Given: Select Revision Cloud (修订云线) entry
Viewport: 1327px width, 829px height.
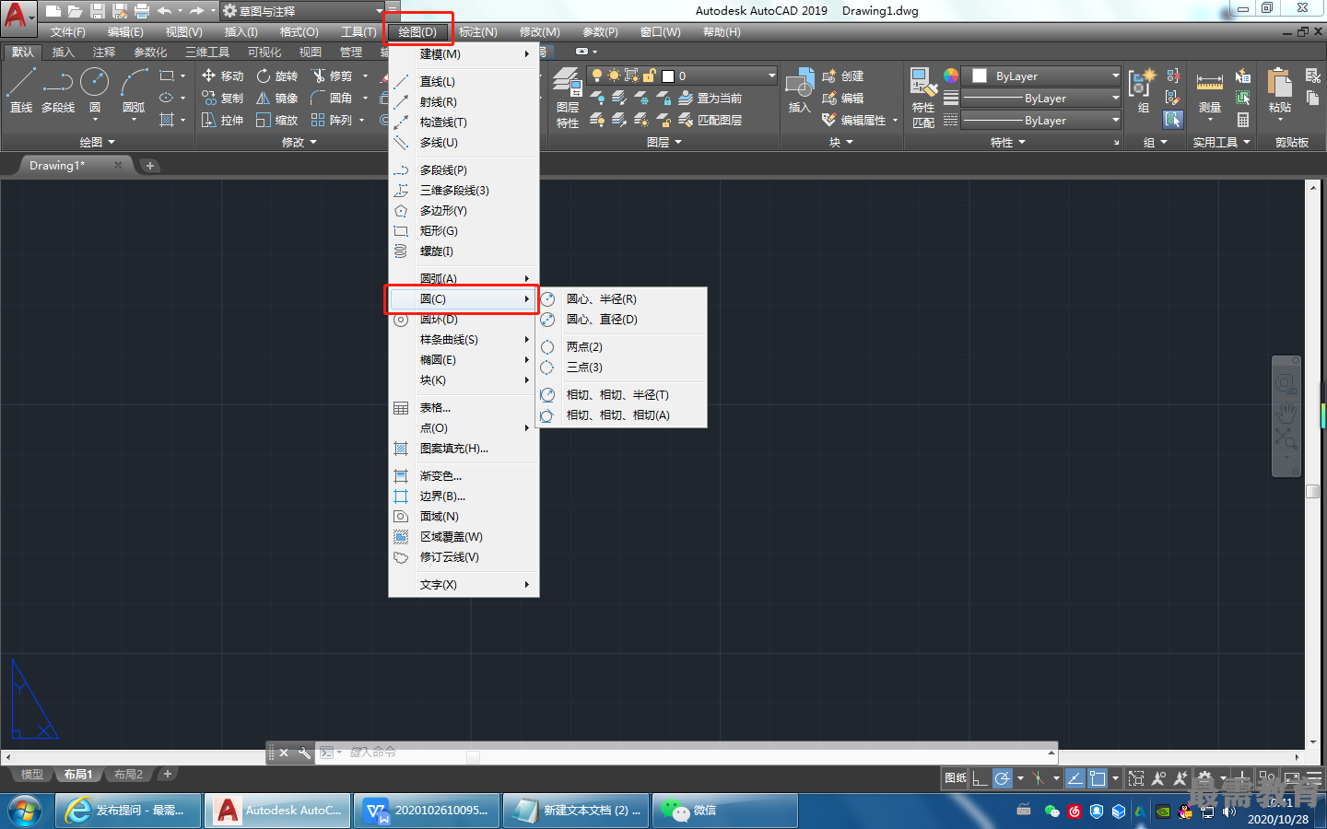Looking at the screenshot, I should 464,556.
